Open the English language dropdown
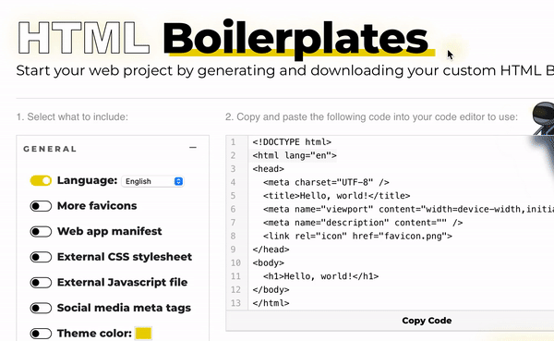 click(x=152, y=181)
